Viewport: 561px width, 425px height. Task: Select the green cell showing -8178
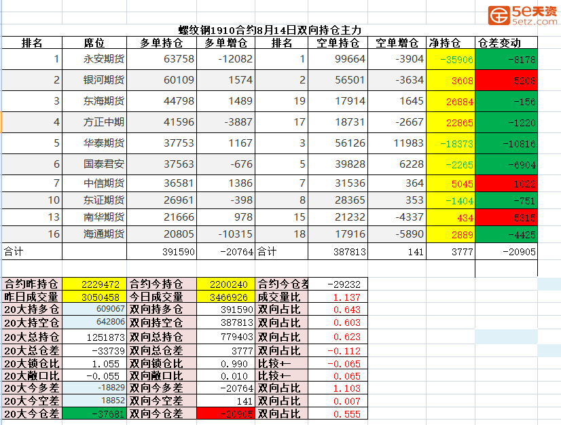pyautogui.click(x=506, y=59)
